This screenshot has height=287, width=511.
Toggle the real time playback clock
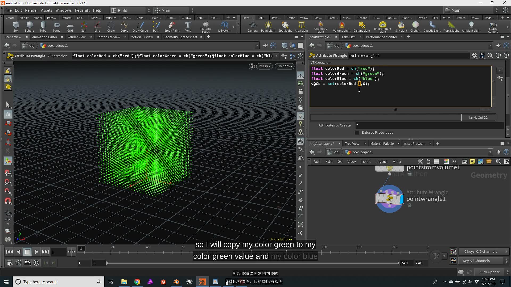pos(36,263)
